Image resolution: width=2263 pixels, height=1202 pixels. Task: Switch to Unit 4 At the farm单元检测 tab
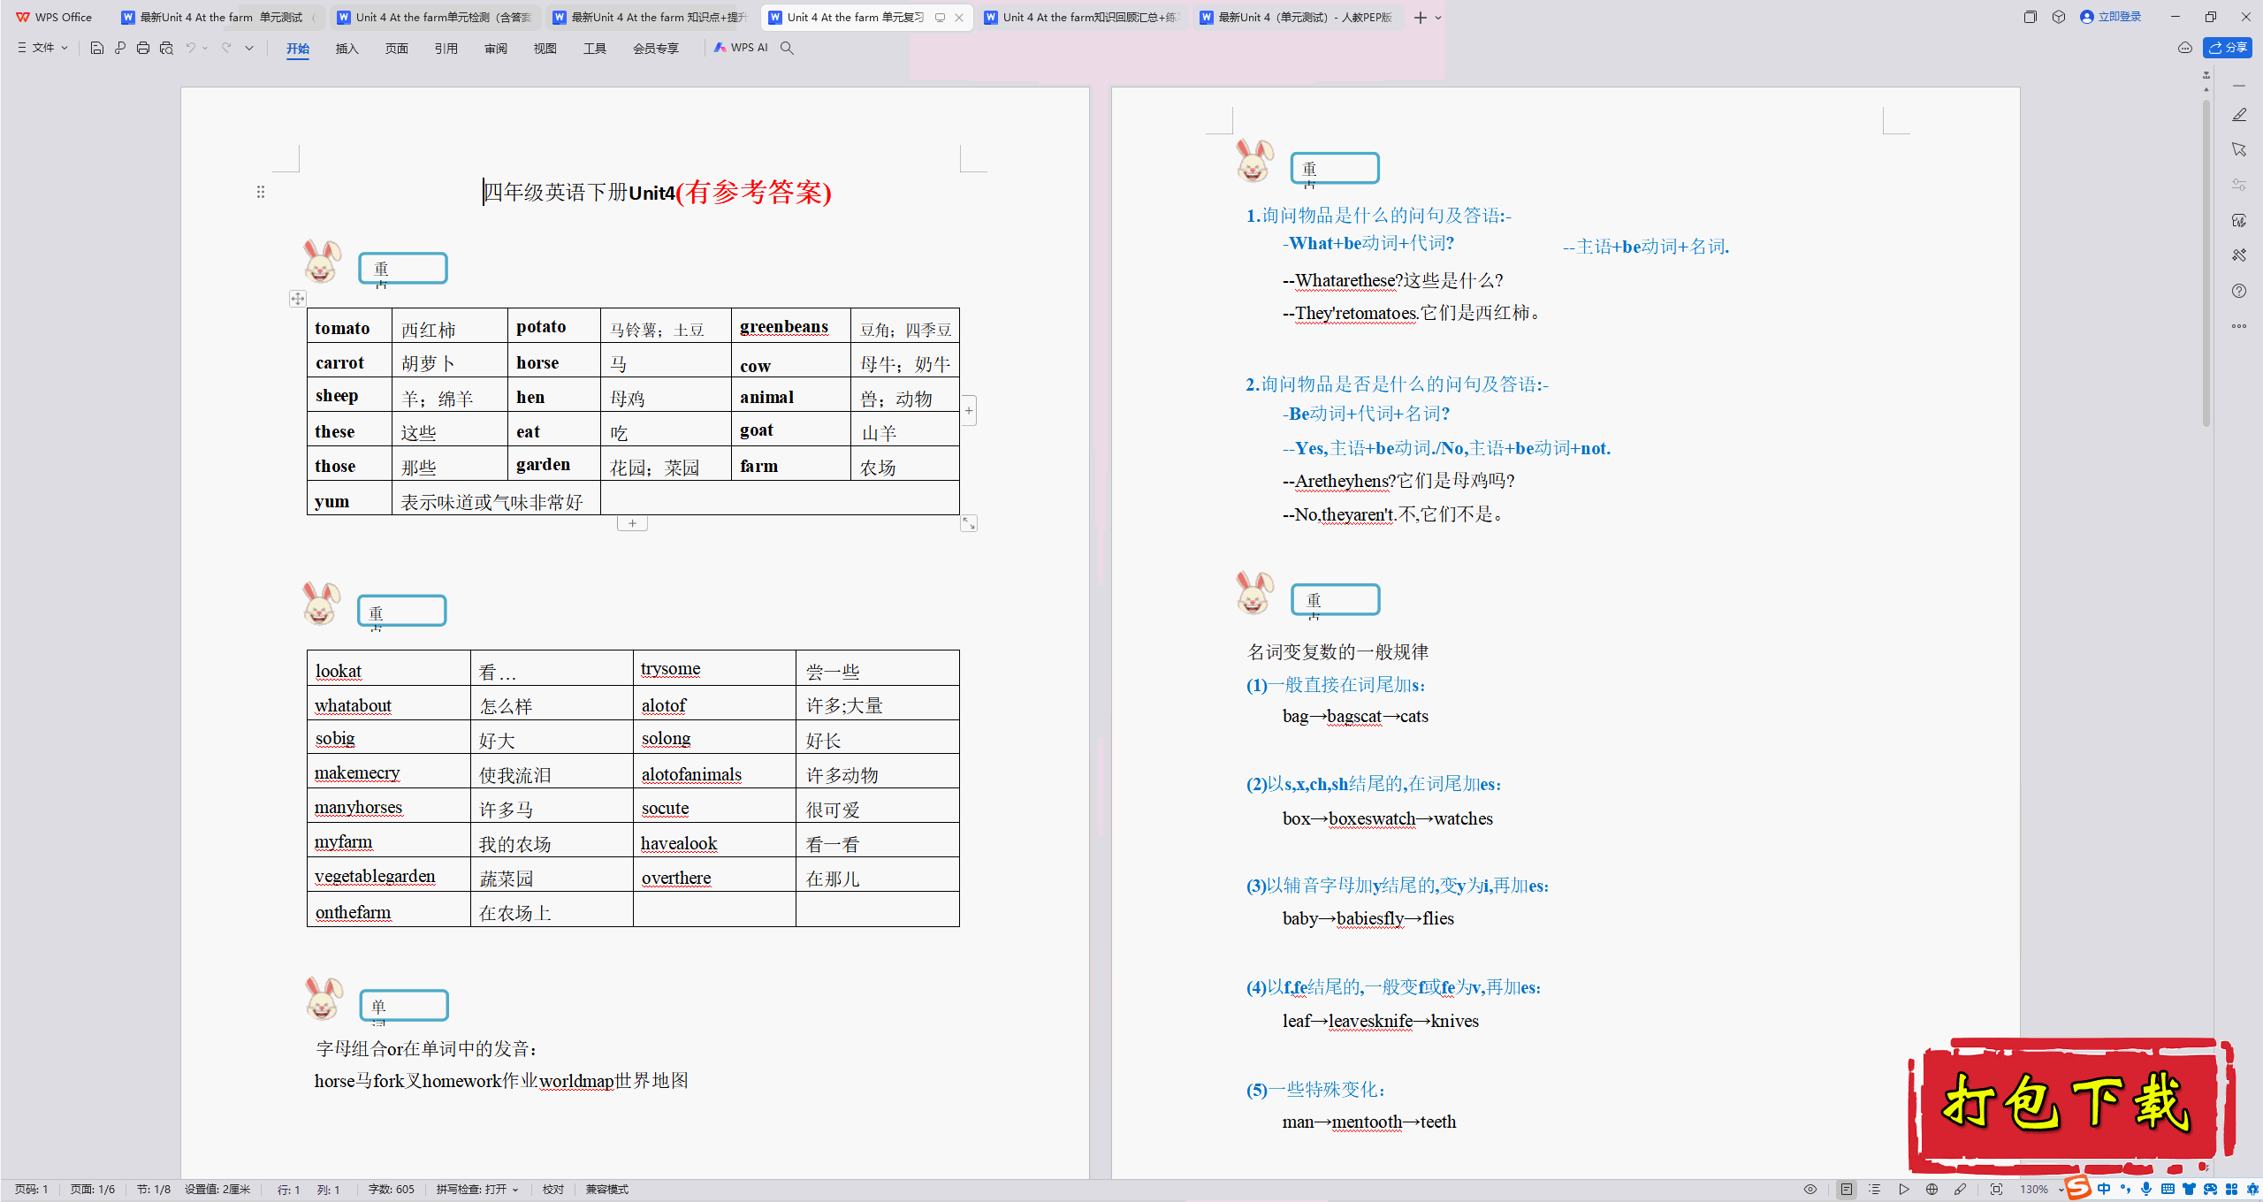(435, 17)
